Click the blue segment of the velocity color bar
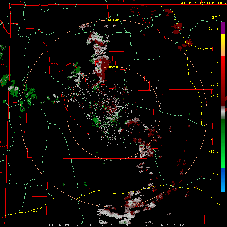The image size is (227, 227). coord(223,180)
